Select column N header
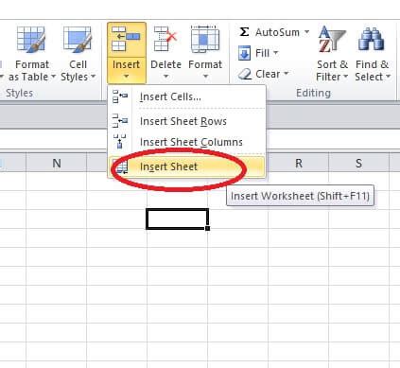 pyautogui.click(x=57, y=163)
